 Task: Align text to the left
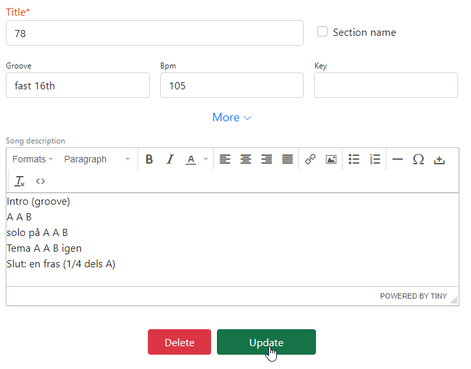pos(225,159)
